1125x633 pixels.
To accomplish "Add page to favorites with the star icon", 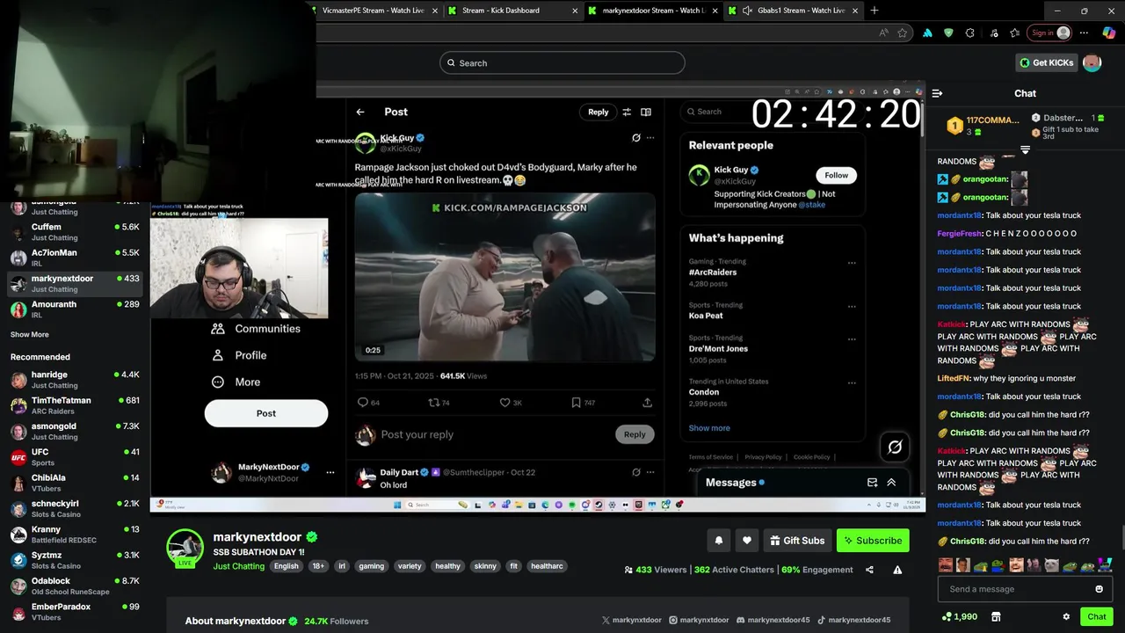I will coord(902,33).
